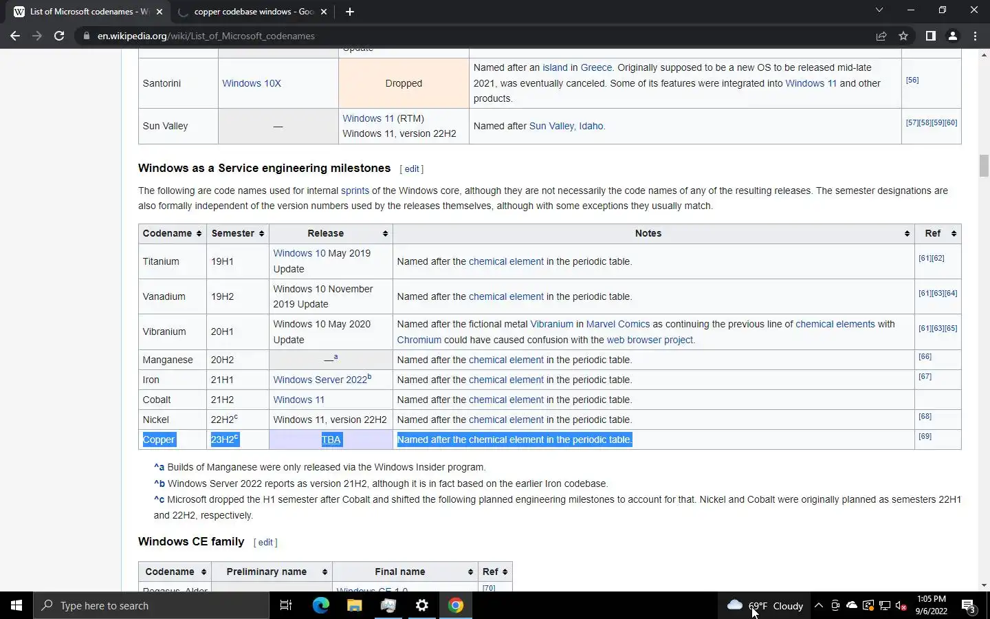Image resolution: width=990 pixels, height=619 pixels.
Task: Open Windows 10X link
Action: pos(252,83)
